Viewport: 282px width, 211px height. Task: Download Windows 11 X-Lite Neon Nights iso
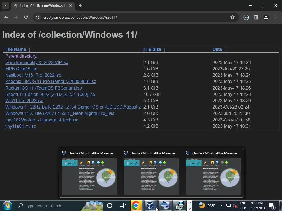(x=60, y=113)
